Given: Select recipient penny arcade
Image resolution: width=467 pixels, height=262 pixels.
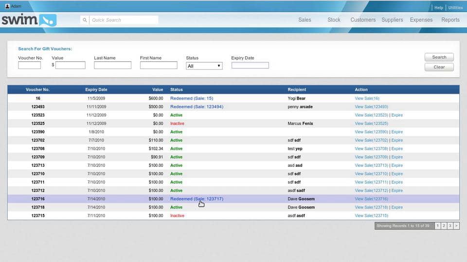Looking at the screenshot, I should coord(300,107).
